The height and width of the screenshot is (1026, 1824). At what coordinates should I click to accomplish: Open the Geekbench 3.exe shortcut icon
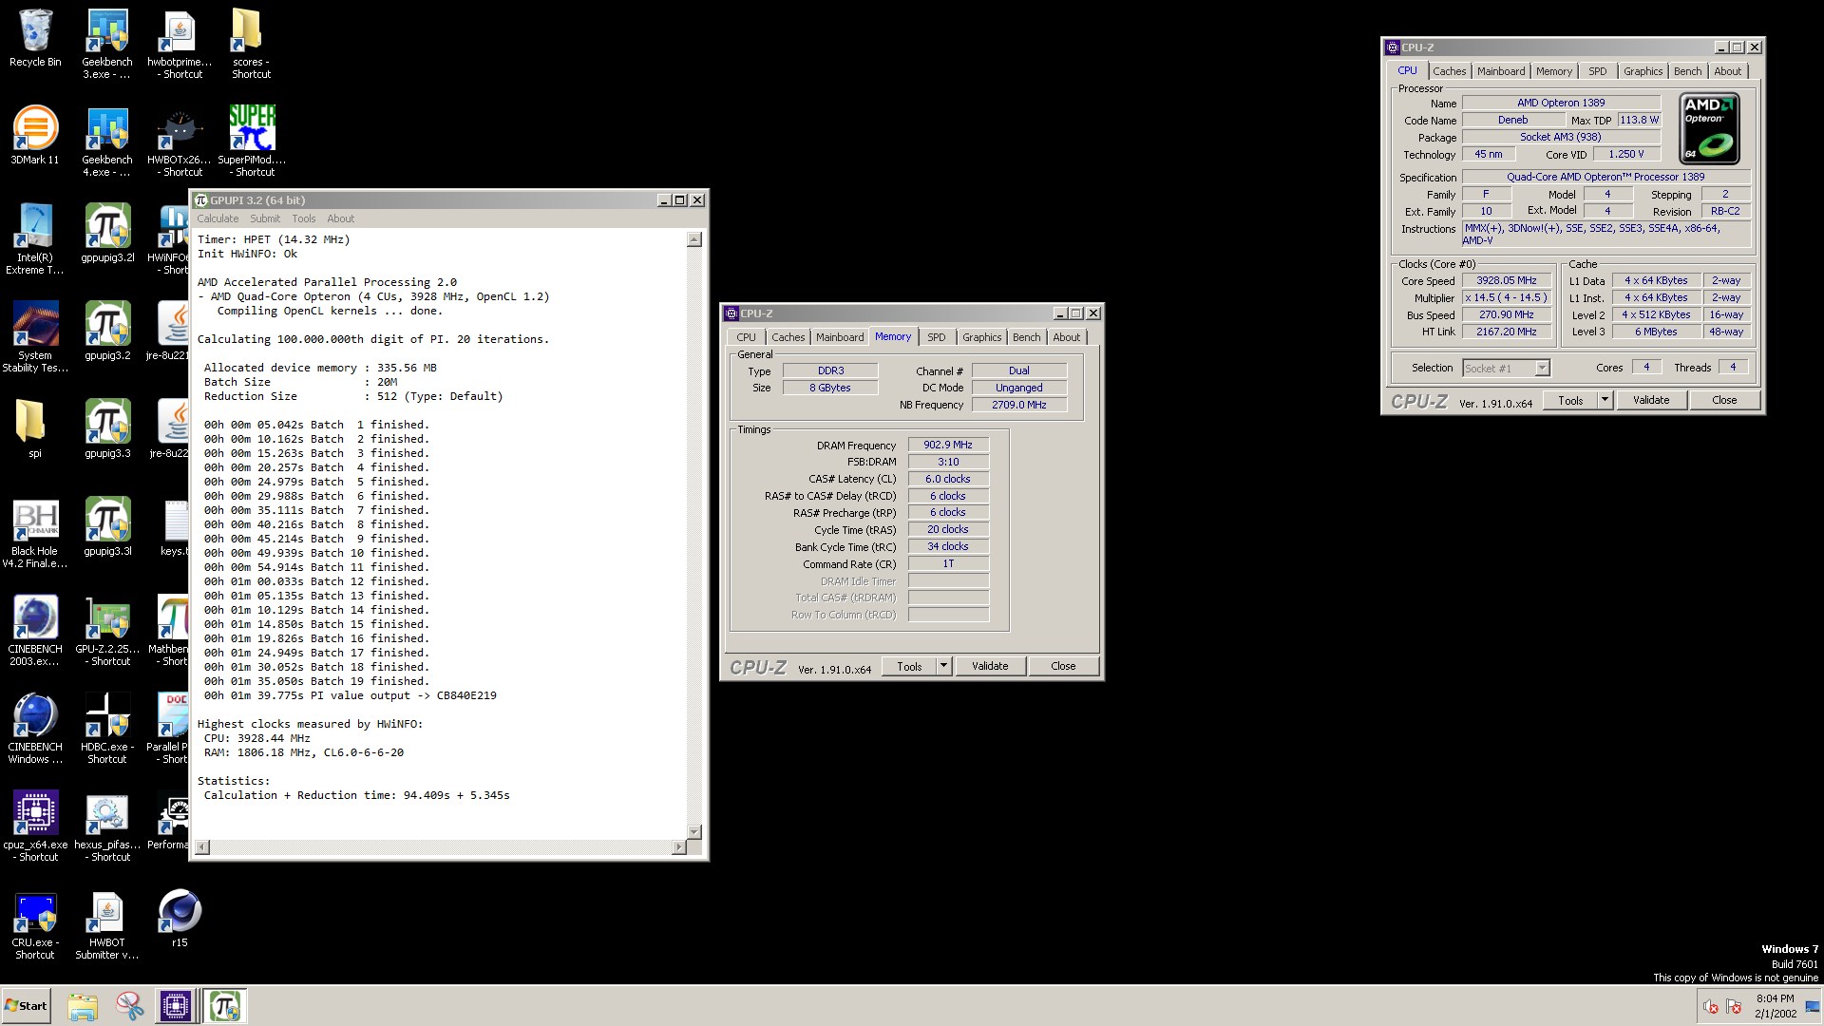click(107, 45)
